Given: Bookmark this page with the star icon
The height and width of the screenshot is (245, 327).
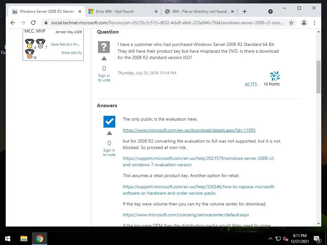Looking at the screenshot, I should (x=291, y=23).
